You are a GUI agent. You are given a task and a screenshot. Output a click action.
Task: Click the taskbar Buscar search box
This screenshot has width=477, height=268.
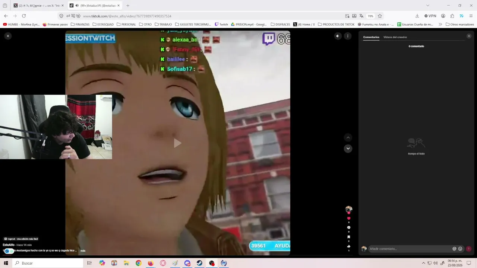[x=48, y=263]
